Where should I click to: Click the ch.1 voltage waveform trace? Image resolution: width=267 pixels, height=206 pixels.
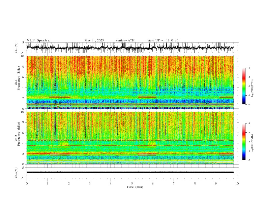pyautogui.click(x=130, y=48)
